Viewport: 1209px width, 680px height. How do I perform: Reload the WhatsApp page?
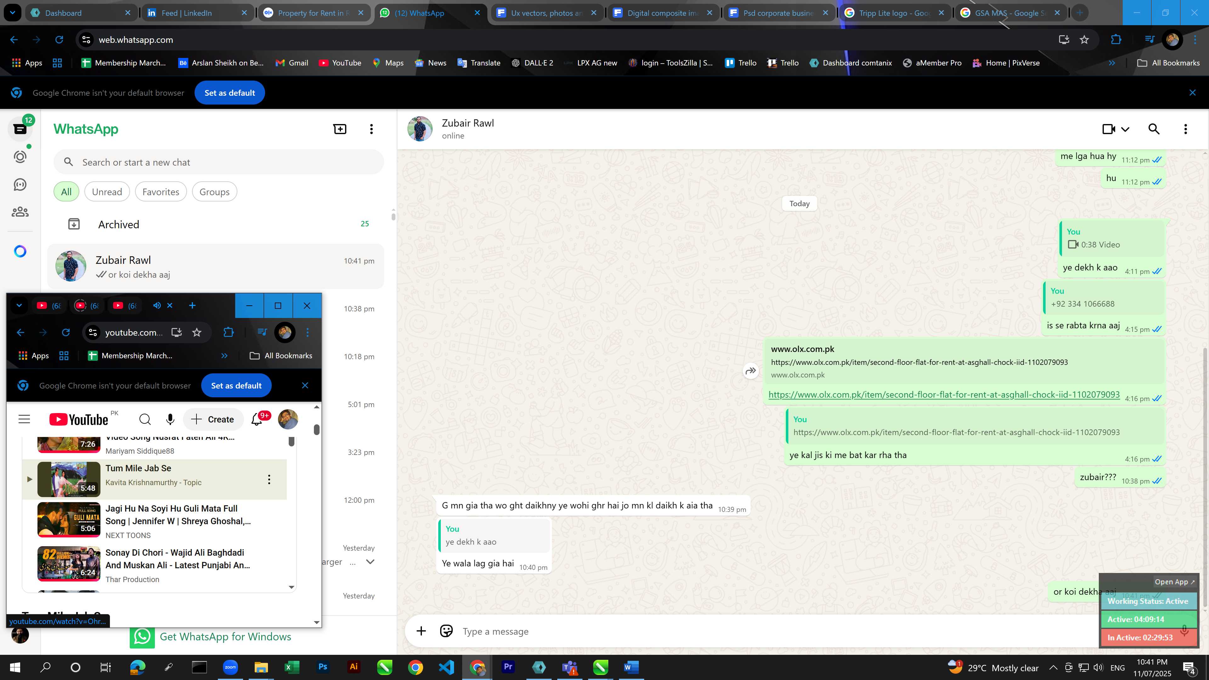(x=59, y=40)
